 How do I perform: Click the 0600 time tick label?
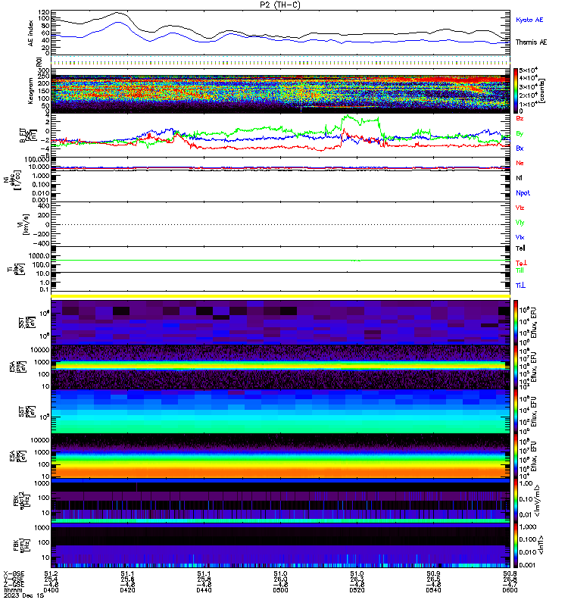click(510, 591)
